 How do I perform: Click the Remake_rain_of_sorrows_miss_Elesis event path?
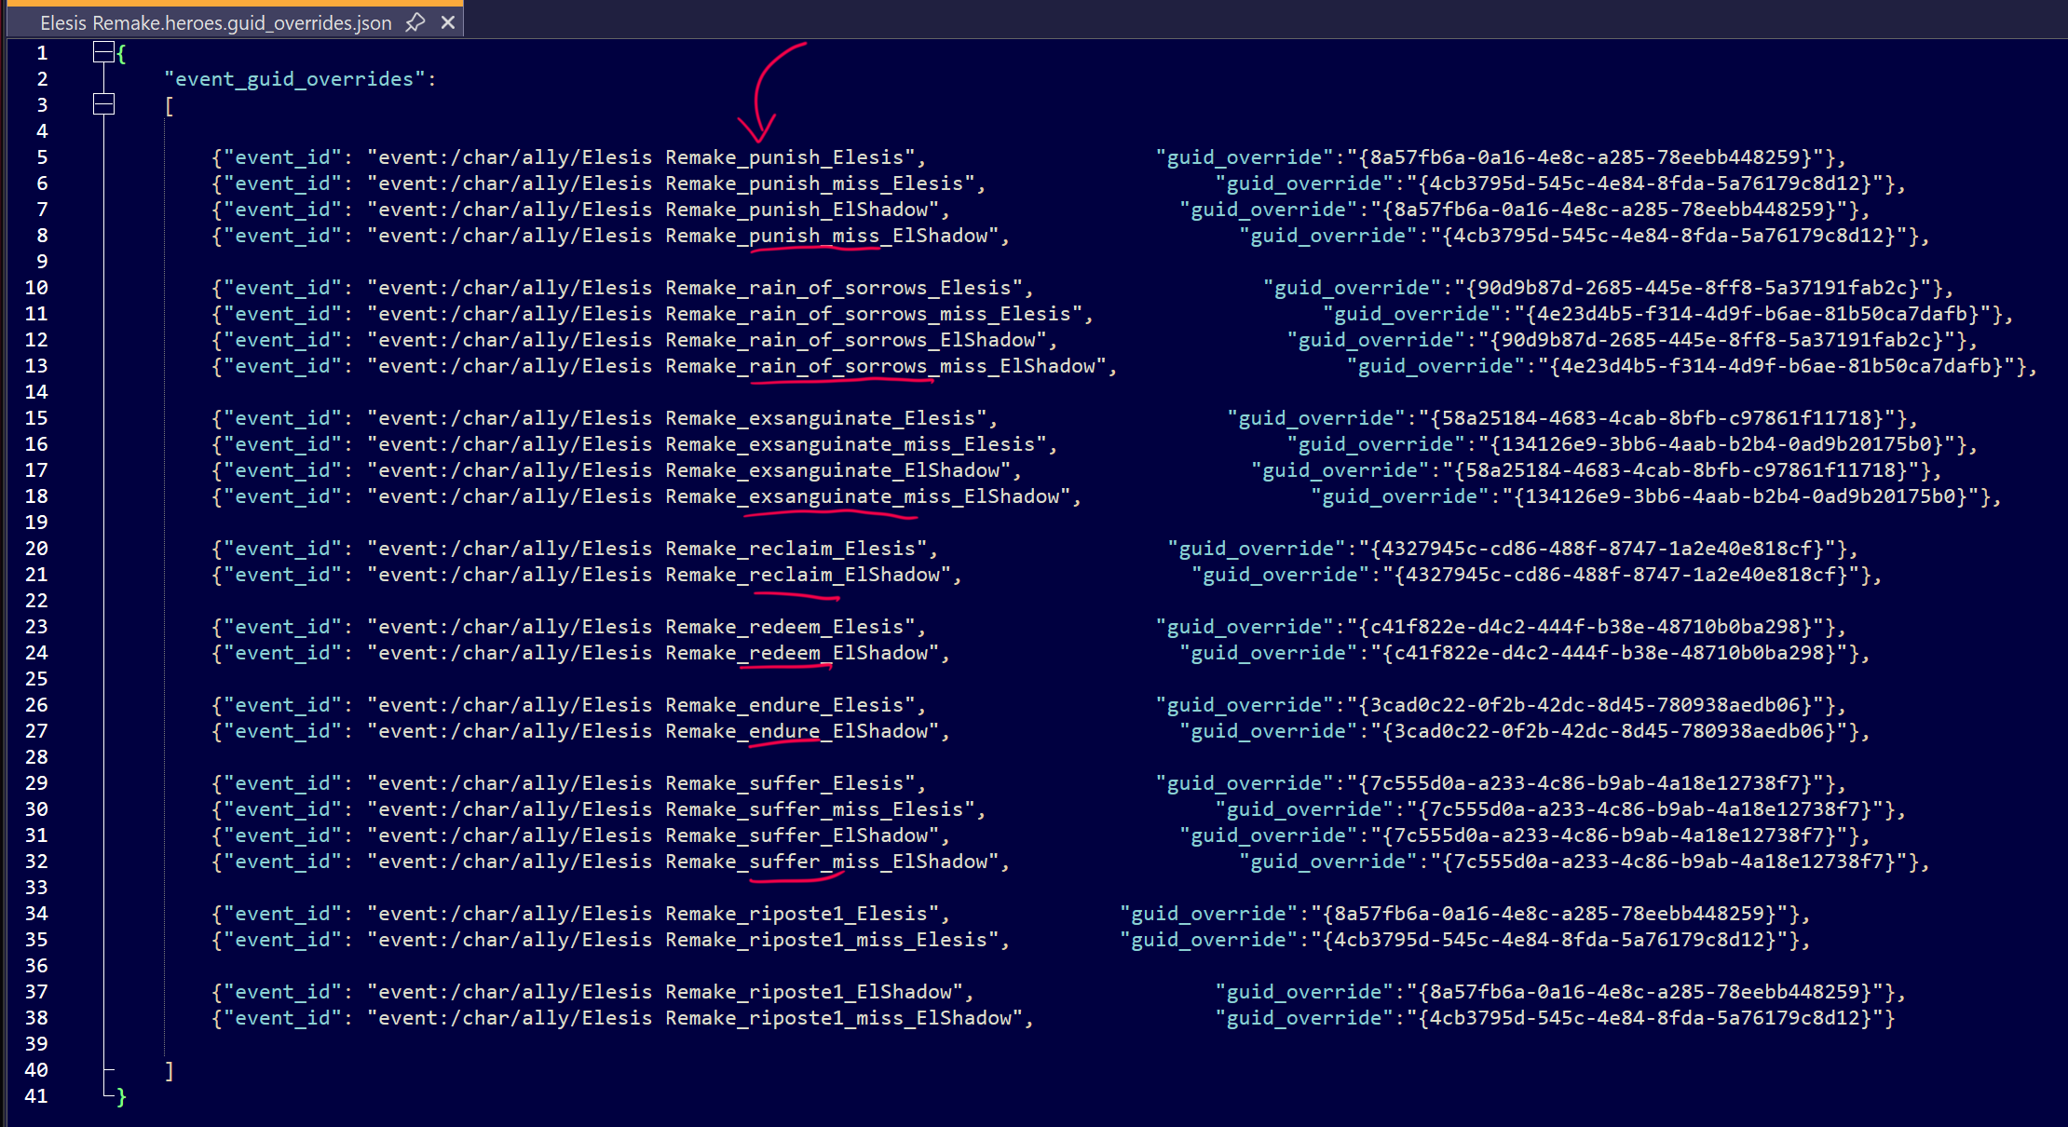pyautogui.click(x=725, y=314)
